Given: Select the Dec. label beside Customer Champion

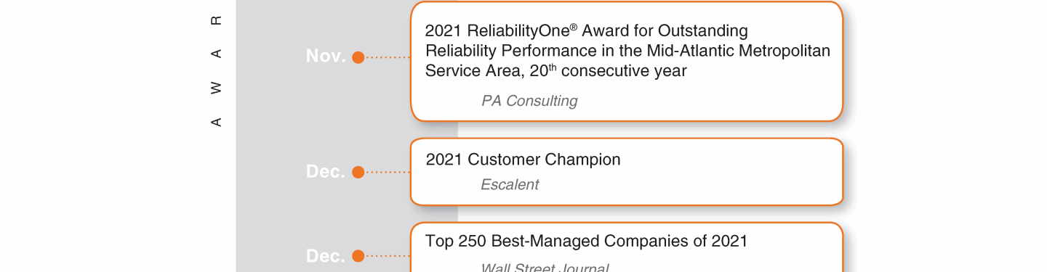Looking at the screenshot, I should pyautogui.click(x=325, y=172).
